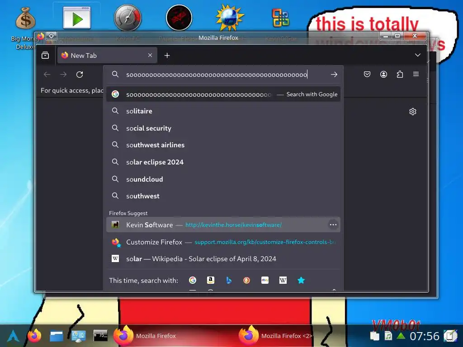Expand the tab list chevron dropdown

click(417, 55)
